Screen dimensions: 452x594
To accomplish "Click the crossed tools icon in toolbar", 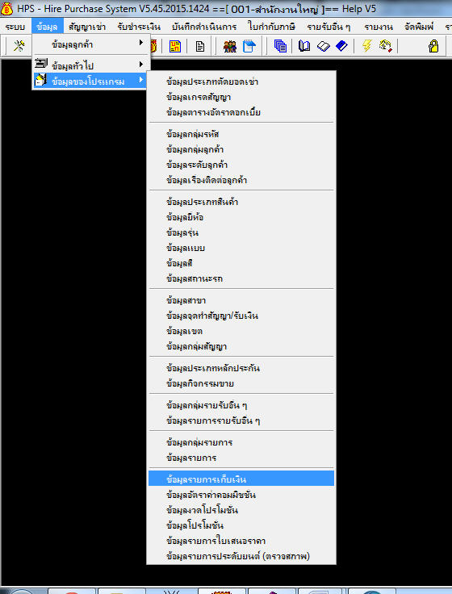I will point(19,46).
